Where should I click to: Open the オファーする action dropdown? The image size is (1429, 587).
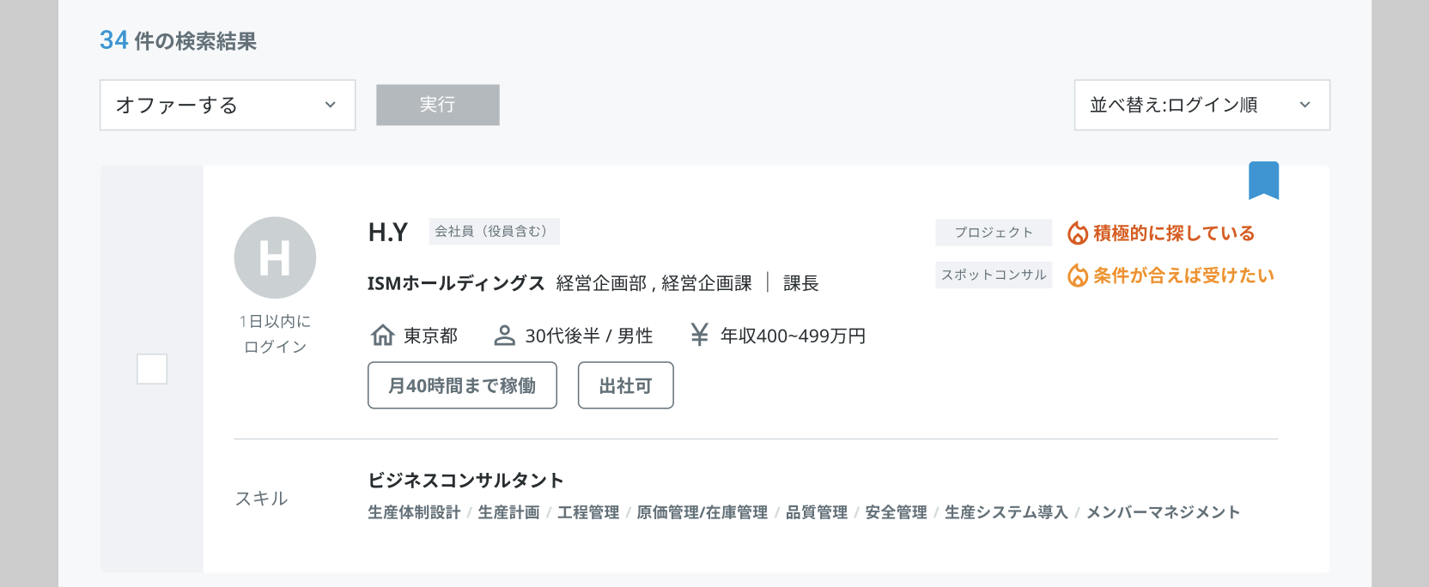pyautogui.click(x=228, y=105)
